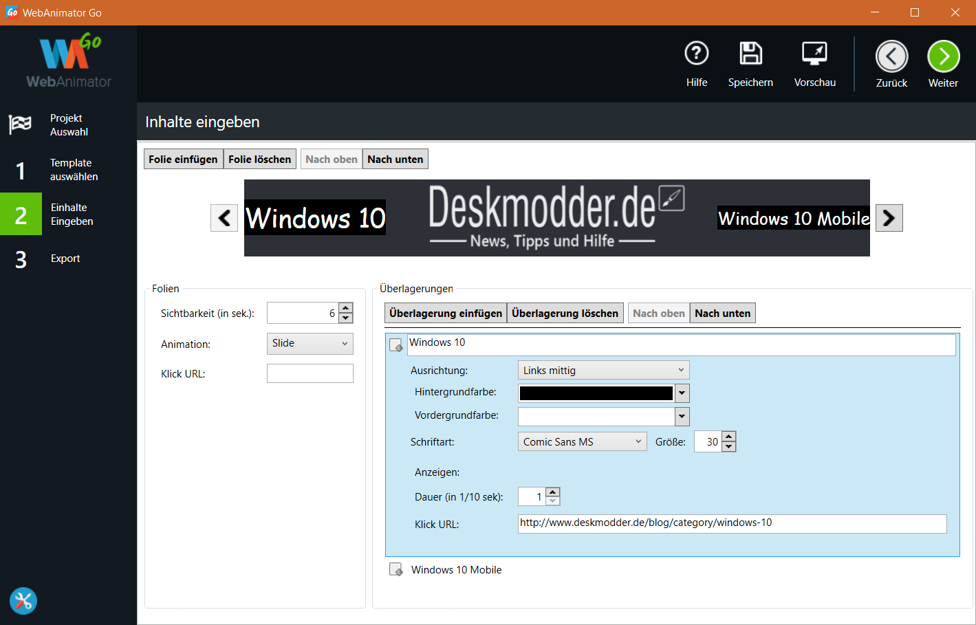The height and width of the screenshot is (625, 976).
Task: Maximize the WebAnimator Go window
Action: 915,12
